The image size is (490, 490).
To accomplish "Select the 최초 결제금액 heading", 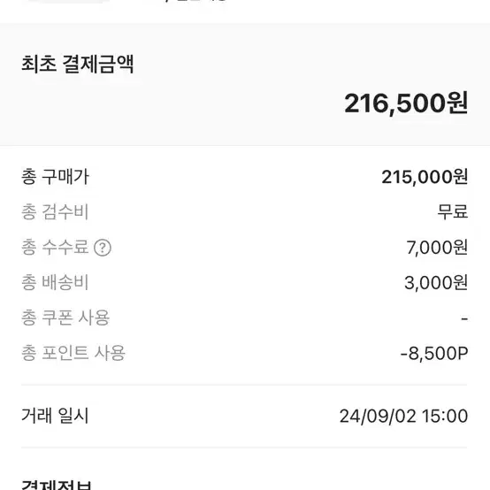I will coord(78,64).
